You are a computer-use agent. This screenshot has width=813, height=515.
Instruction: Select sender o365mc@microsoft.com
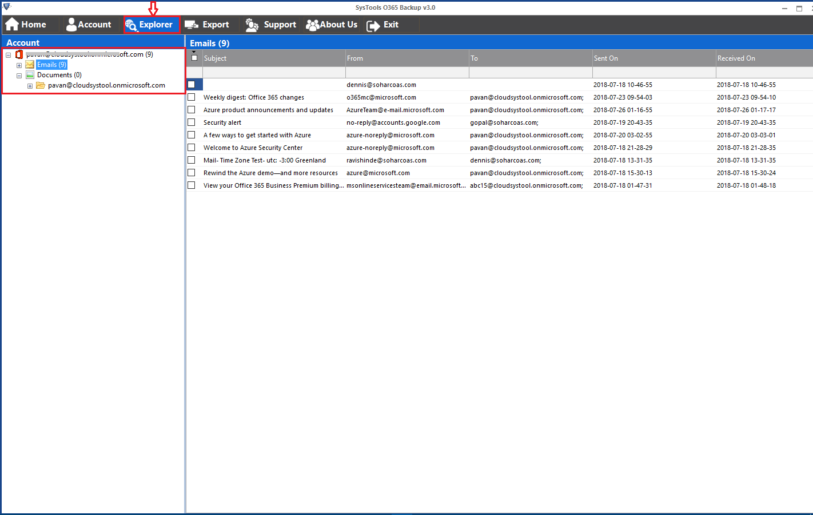point(381,97)
